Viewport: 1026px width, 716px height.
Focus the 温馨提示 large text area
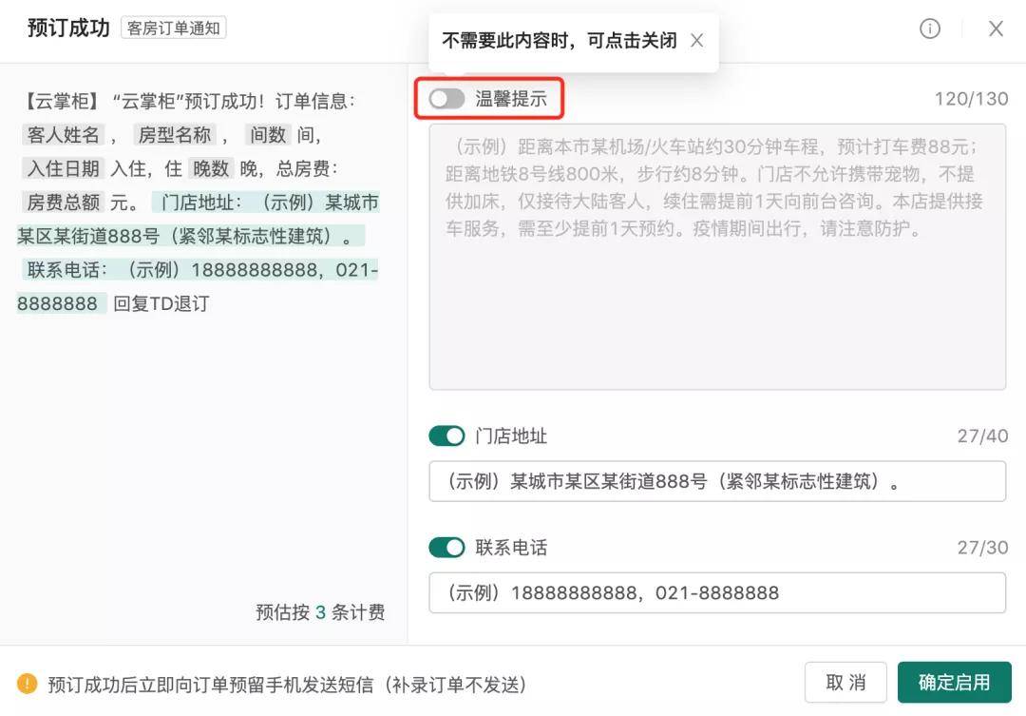pos(717,257)
